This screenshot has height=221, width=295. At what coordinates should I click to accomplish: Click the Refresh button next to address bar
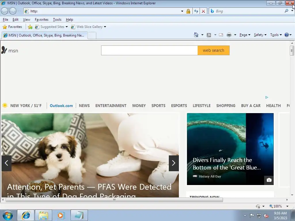(196, 11)
